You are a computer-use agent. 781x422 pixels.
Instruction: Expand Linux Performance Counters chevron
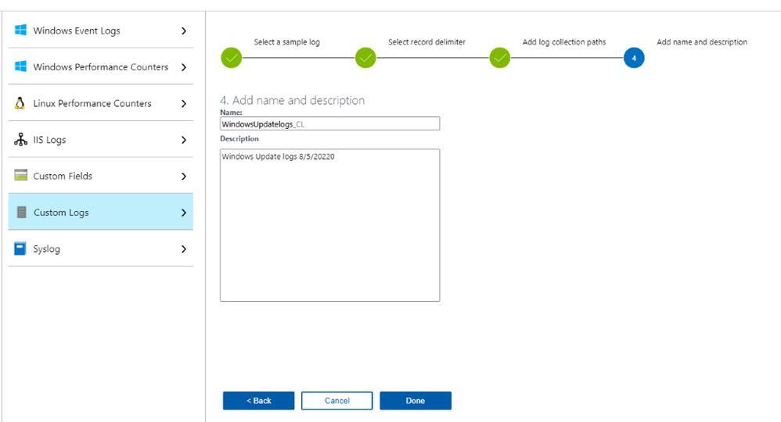184,103
